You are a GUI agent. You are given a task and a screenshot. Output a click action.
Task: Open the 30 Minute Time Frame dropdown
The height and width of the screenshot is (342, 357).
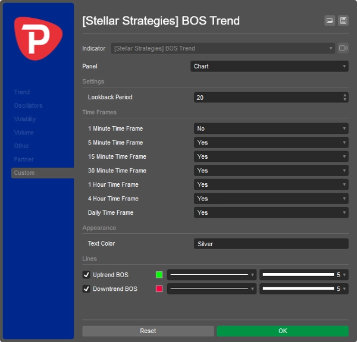click(x=271, y=171)
